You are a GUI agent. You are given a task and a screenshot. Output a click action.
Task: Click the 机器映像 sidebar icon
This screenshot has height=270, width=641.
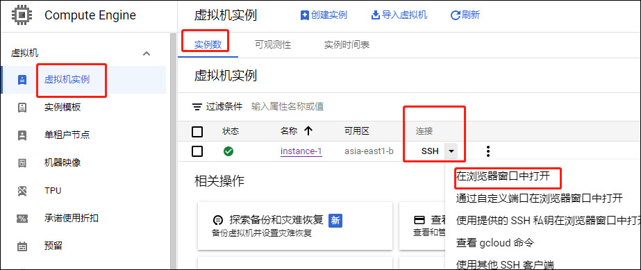pos(22,163)
